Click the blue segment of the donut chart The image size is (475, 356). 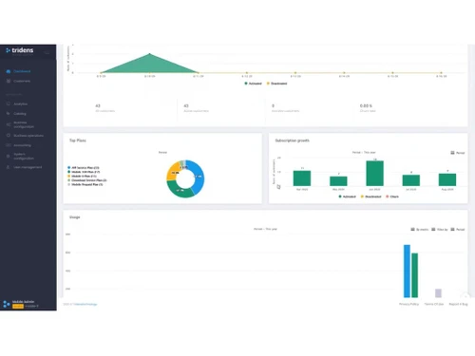click(198, 178)
